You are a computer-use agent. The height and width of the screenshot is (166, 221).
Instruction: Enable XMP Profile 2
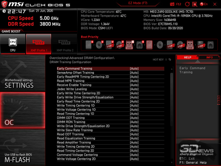pos(64,44)
